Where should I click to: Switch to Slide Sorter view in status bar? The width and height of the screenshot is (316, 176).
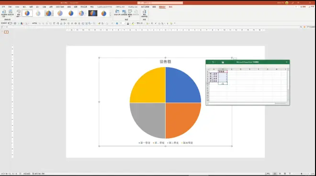280,174
